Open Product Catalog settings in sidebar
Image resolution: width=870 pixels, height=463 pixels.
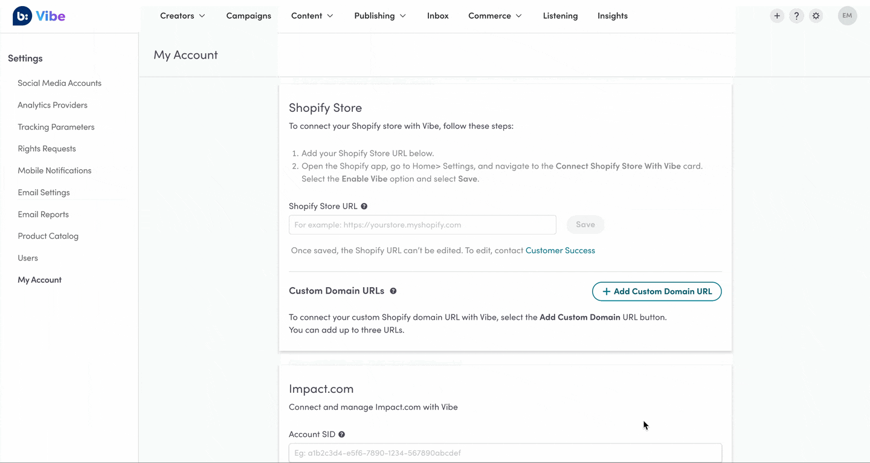[x=48, y=236]
